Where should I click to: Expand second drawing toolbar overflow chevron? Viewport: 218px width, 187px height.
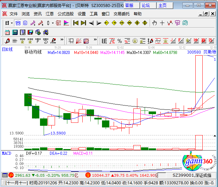coord(95,39)
